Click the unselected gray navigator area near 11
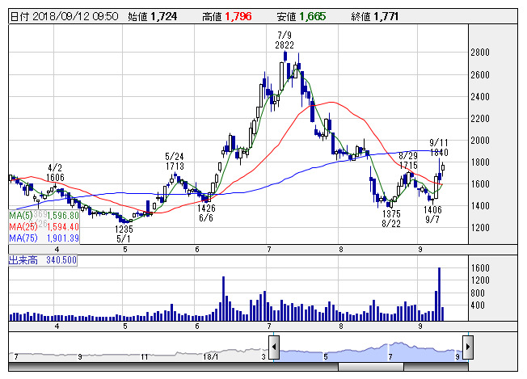Screen dimensions: 527x379 [x=144, y=349]
